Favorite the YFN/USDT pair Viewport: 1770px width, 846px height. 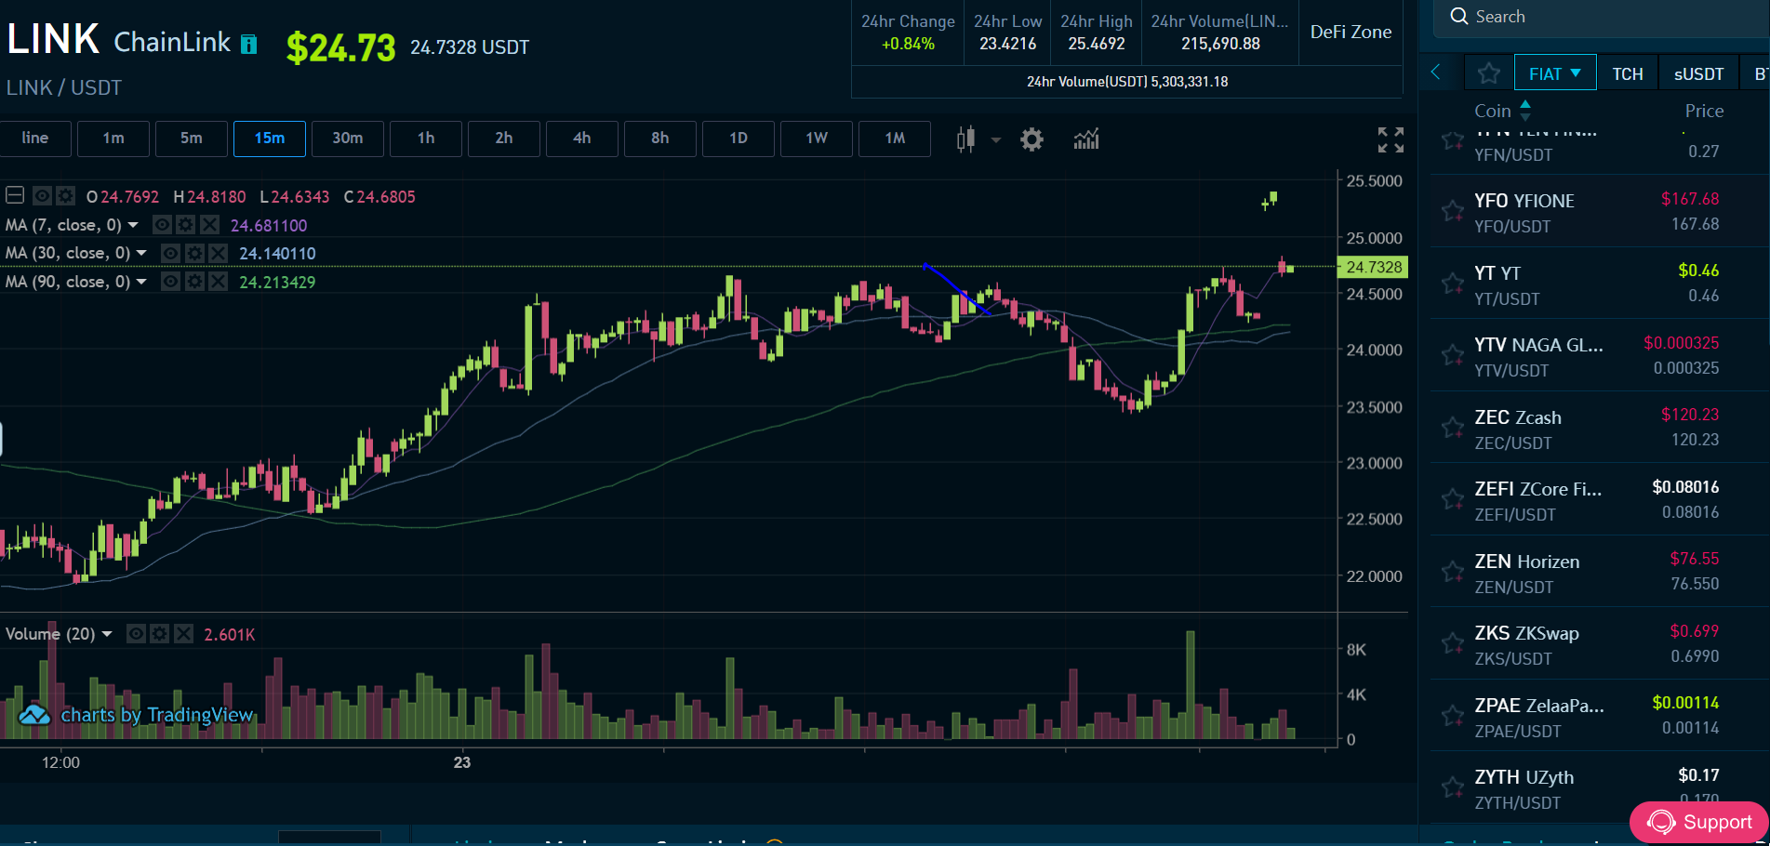[x=1452, y=140]
